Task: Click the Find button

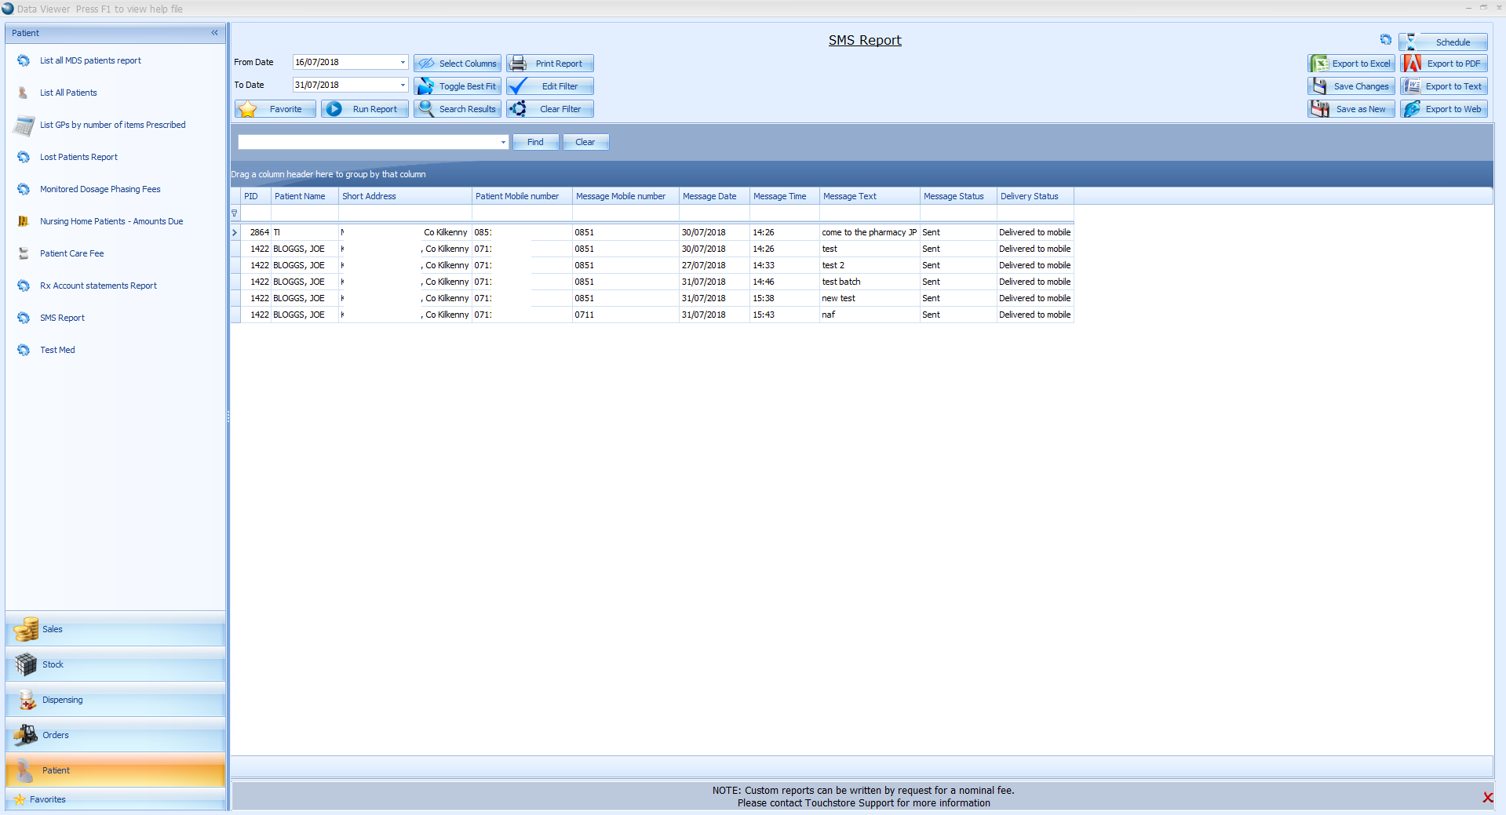Action: click(x=535, y=142)
